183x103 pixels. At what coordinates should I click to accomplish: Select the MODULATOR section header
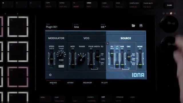[56, 38]
